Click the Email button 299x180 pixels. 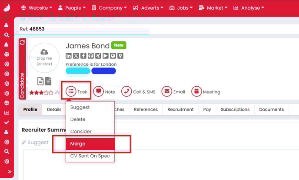pyautogui.click(x=173, y=92)
